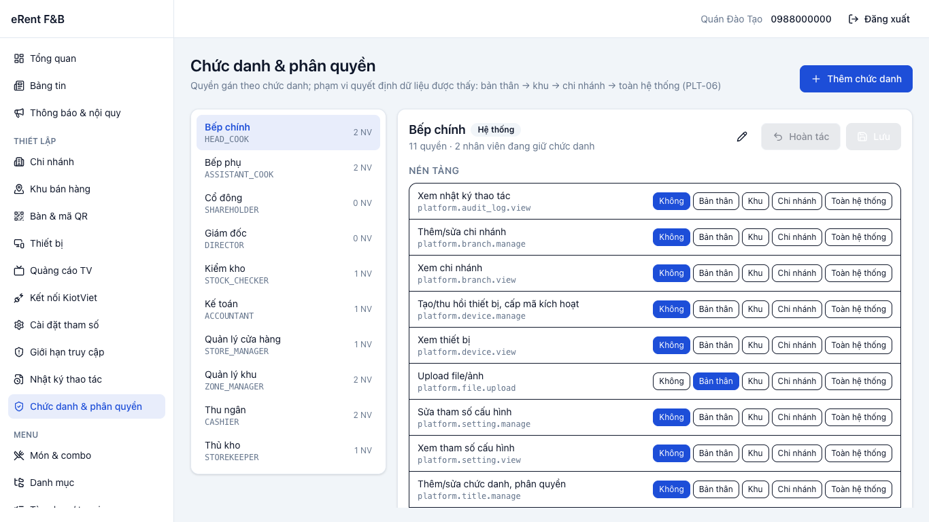This screenshot has height=522, width=929.
Task: Set Thêm/sửa chức danh, phân quyền to Toàn hệ thống
Action: click(858, 489)
